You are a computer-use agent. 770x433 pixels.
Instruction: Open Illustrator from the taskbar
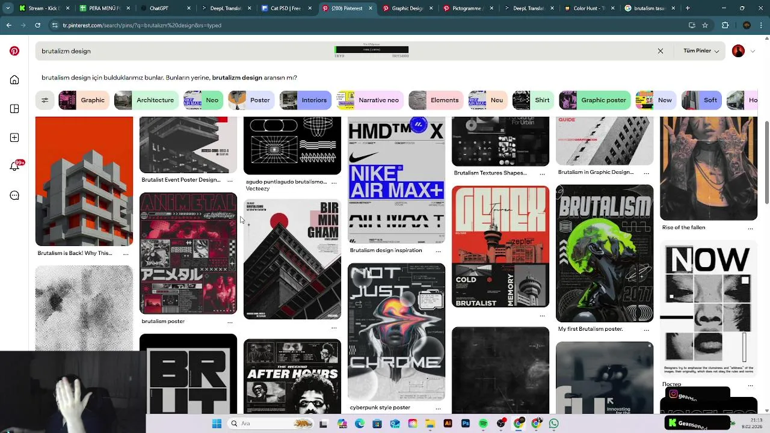448,423
